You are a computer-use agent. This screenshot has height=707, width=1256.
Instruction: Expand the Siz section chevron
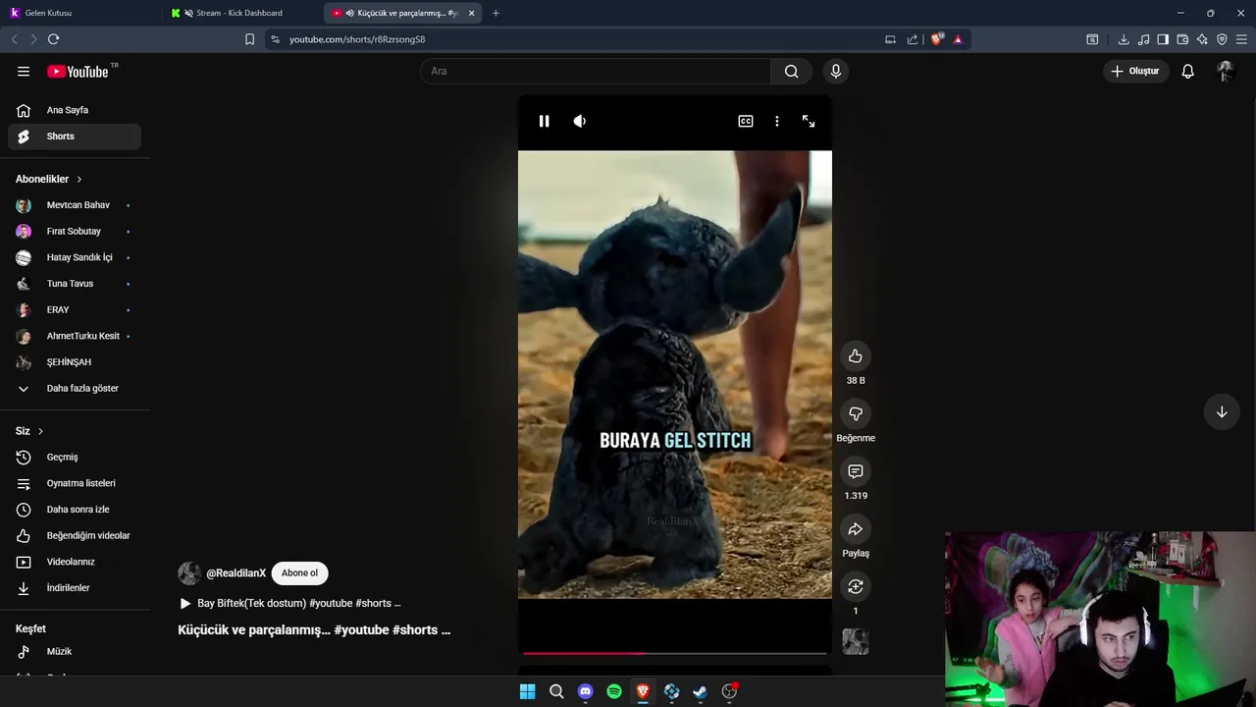click(40, 431)
